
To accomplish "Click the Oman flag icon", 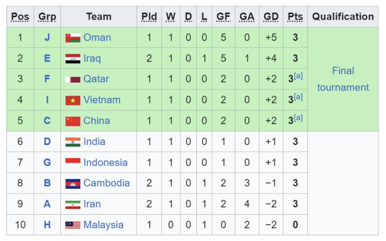I will pos(73,38).
